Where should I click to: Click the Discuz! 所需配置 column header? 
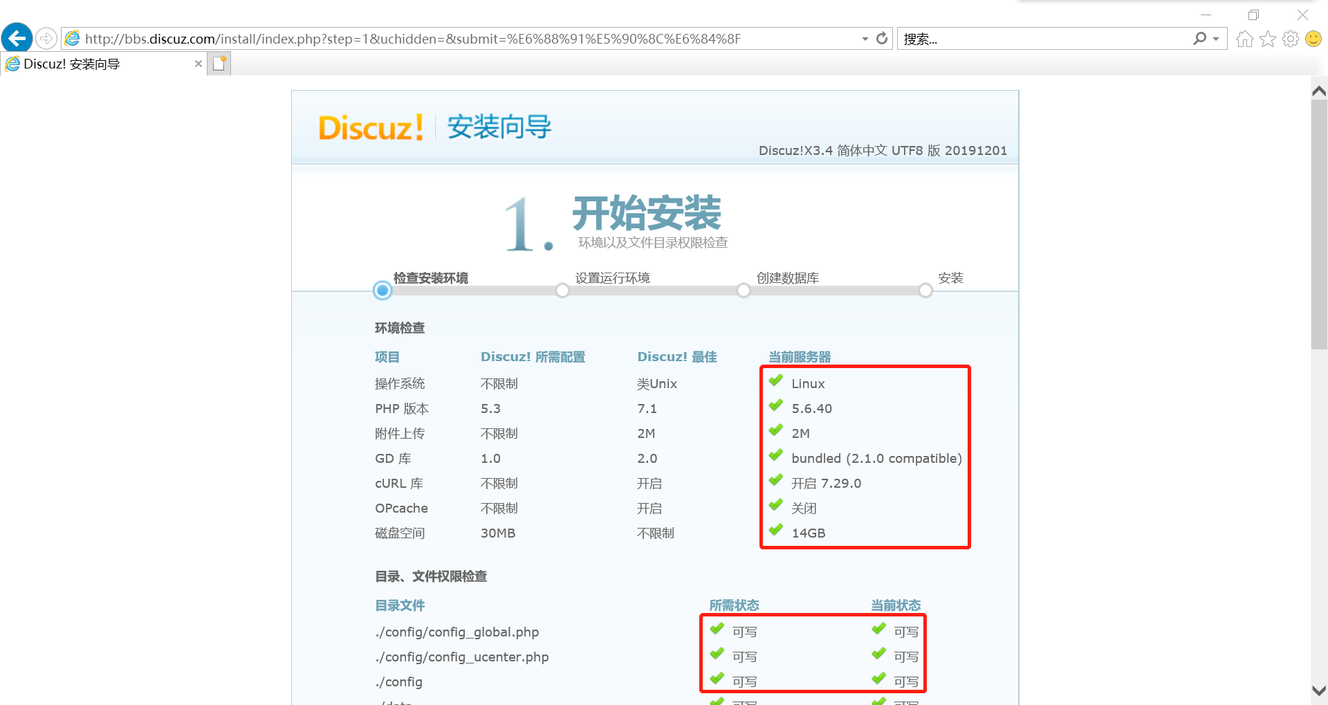point(533,357)
